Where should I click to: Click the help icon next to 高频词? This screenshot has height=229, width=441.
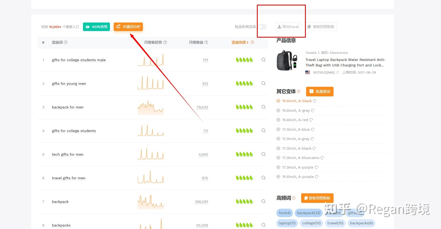tap(294, 198)
